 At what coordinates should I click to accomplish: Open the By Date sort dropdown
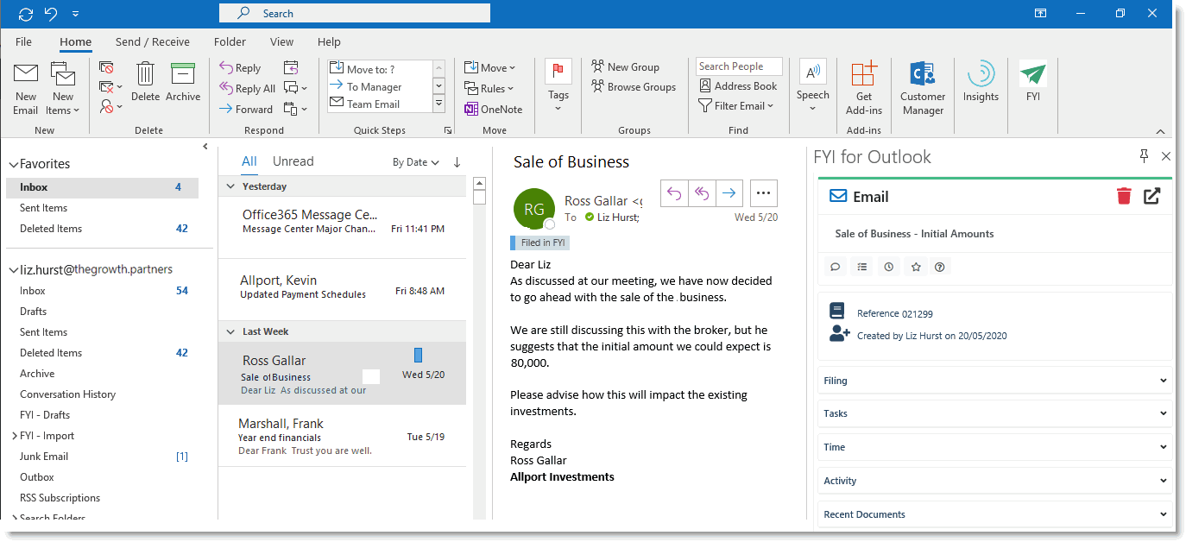[x=416, y=162]
